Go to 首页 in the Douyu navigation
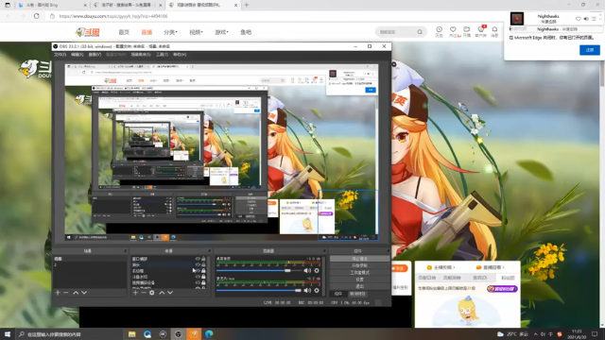 click(124, 32)
